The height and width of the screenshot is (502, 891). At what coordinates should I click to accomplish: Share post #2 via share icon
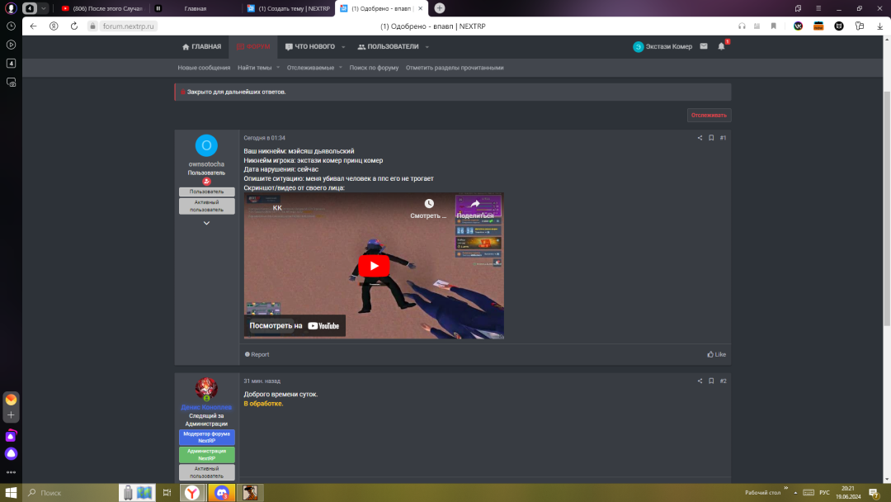pos(700,381)
